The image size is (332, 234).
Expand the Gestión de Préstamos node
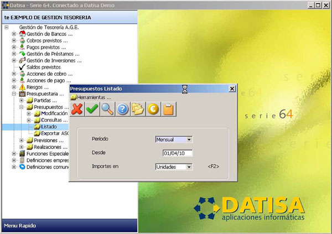click(14, 54)
